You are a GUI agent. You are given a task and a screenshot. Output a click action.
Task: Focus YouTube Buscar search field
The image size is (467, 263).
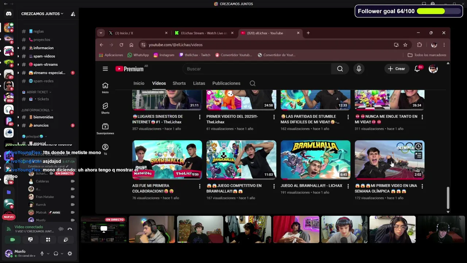click(x=257, y=69)
